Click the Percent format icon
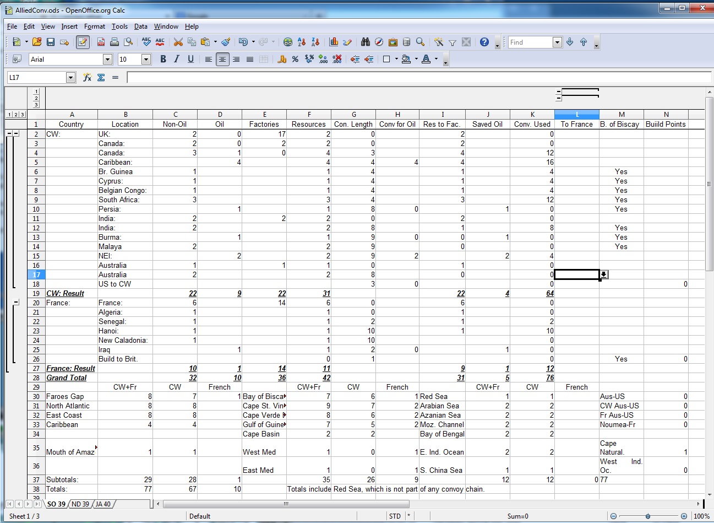The width and height of the screenshot is (714, 523). (x=295, y=59)
